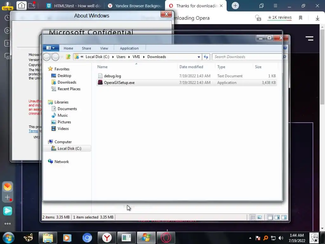
Task: Click the screenshot camera sidebar icon
Action: pyautogui.click(x=8, y=56)
